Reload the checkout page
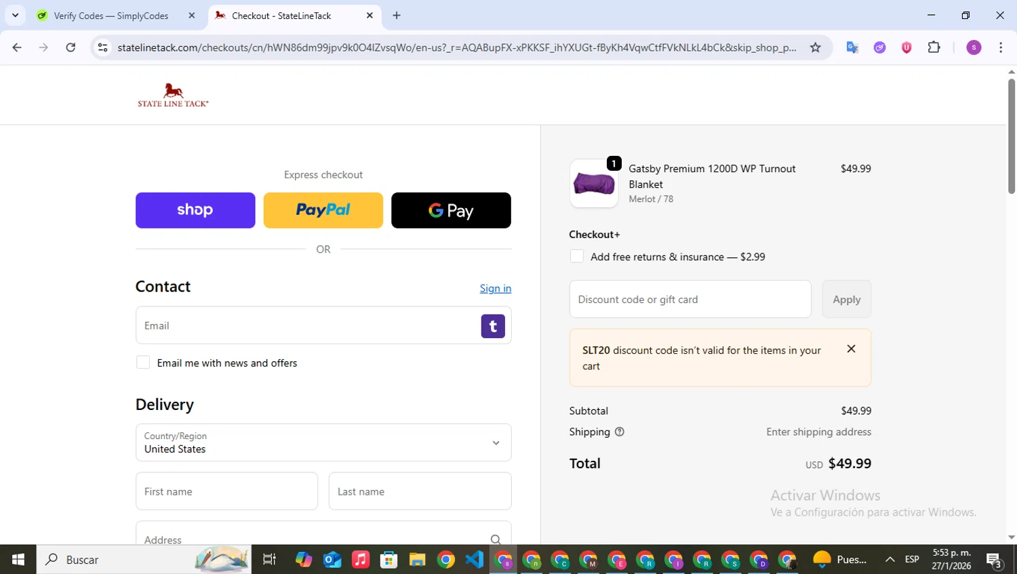Screen dimensions: 1017x574 click(x=71, y=47)
